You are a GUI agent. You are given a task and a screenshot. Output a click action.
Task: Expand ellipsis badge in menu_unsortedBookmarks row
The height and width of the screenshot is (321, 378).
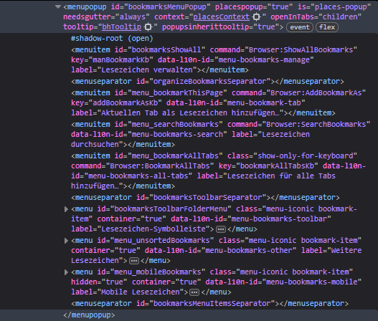tap(134, 261)
